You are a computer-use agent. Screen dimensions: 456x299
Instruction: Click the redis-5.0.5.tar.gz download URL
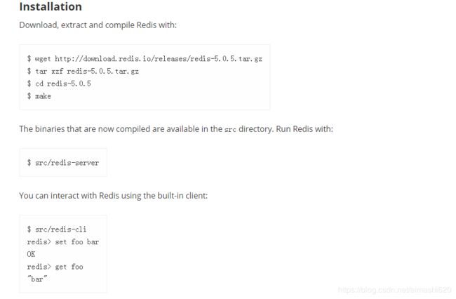pyautogui.click(x=159, y=59)
